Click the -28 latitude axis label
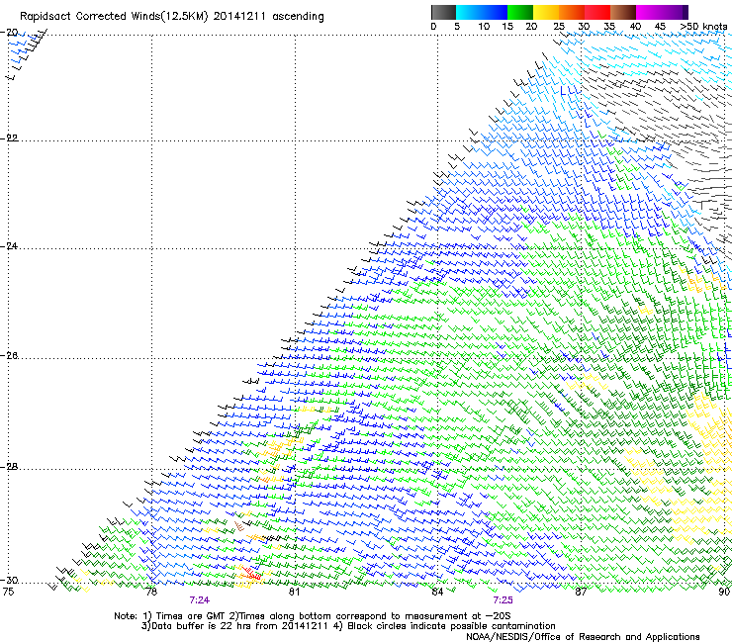This screenshot has height=643, width=732. [x=9, y=467]
